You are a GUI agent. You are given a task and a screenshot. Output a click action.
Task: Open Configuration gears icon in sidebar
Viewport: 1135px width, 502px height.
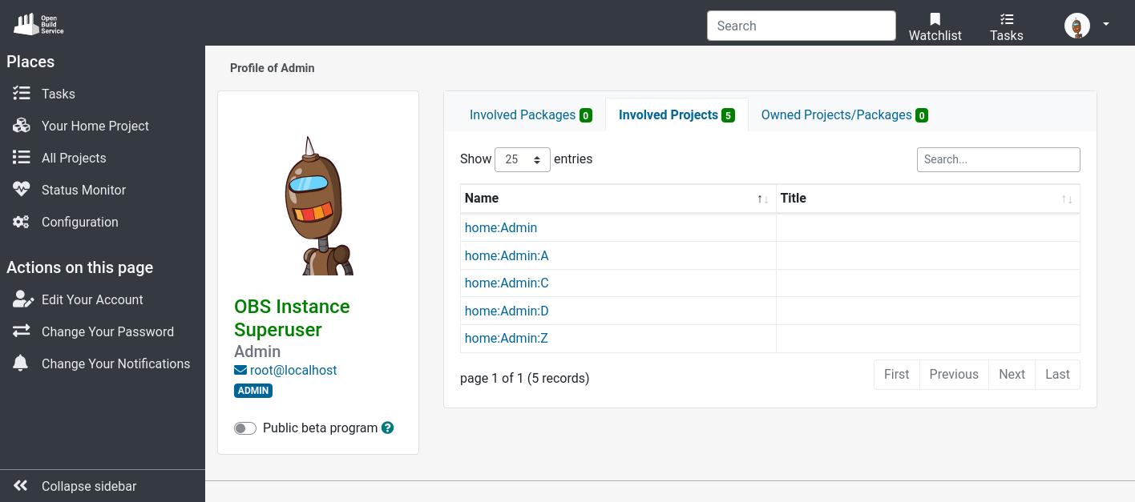[x=21, y=222]
